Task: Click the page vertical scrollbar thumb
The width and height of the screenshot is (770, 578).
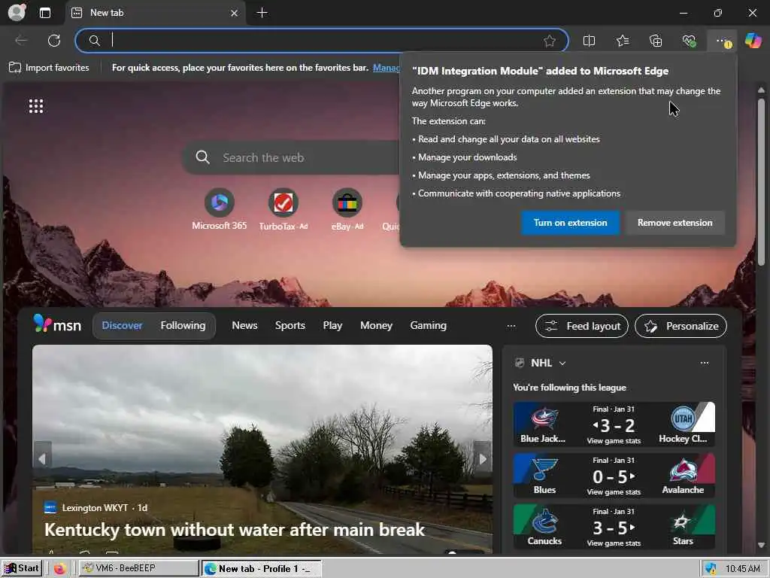Action: [x=761, y=182]
